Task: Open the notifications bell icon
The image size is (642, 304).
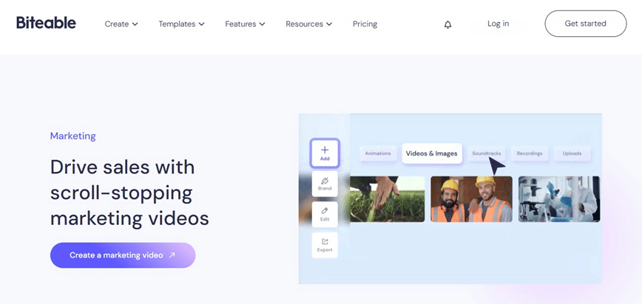Action: click(447, 24)
